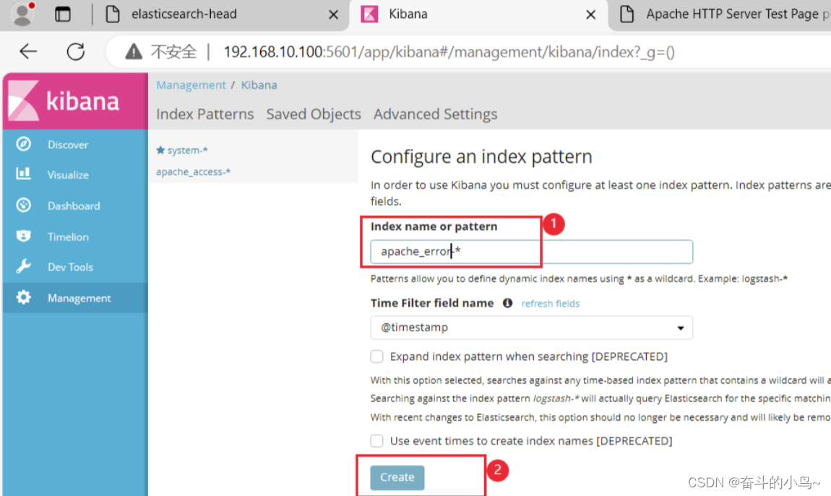This screenshot has height=496, width=831.
Task: Click the Discover compass icon
Action: tap(23, 144)
